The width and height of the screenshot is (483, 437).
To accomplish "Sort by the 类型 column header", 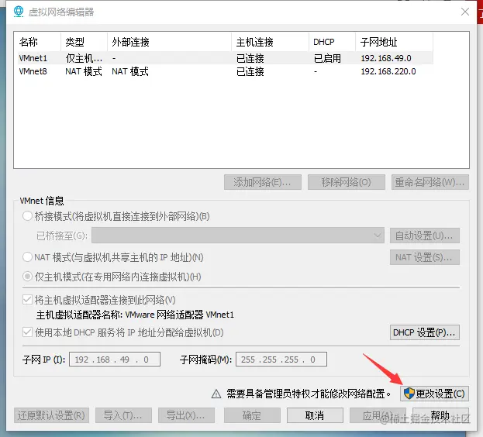I will [84, 42].
